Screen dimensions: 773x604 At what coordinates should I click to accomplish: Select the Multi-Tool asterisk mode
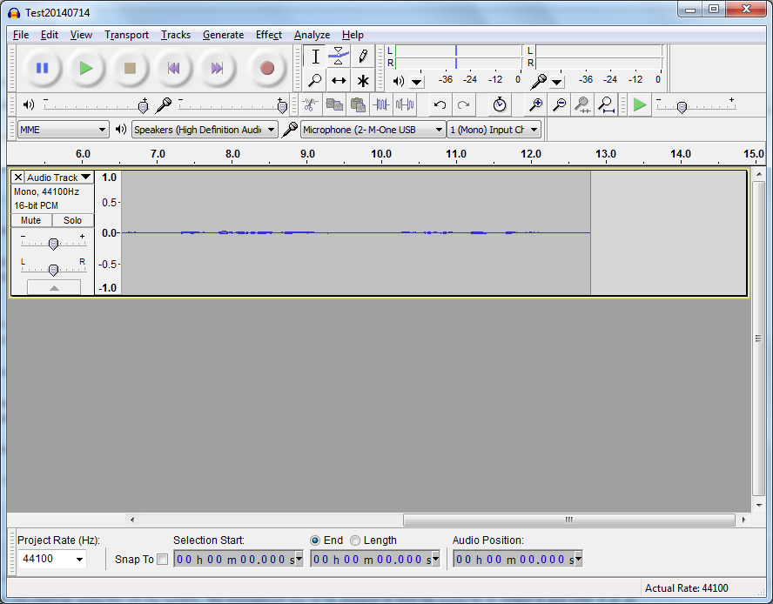363,80
